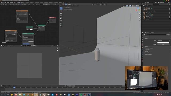
Task: Open Texture properties tab icon
Action: coord(142,61)
